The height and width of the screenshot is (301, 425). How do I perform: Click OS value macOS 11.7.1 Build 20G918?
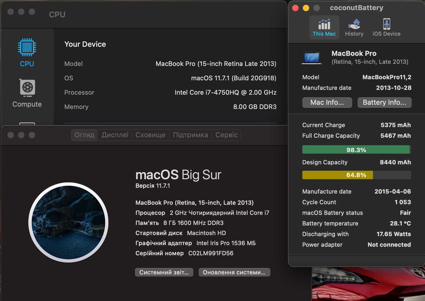[x=234, y=78]
